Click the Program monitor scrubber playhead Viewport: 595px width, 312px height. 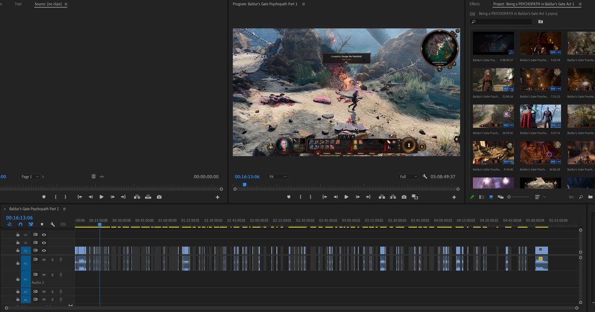pos(244,185)
